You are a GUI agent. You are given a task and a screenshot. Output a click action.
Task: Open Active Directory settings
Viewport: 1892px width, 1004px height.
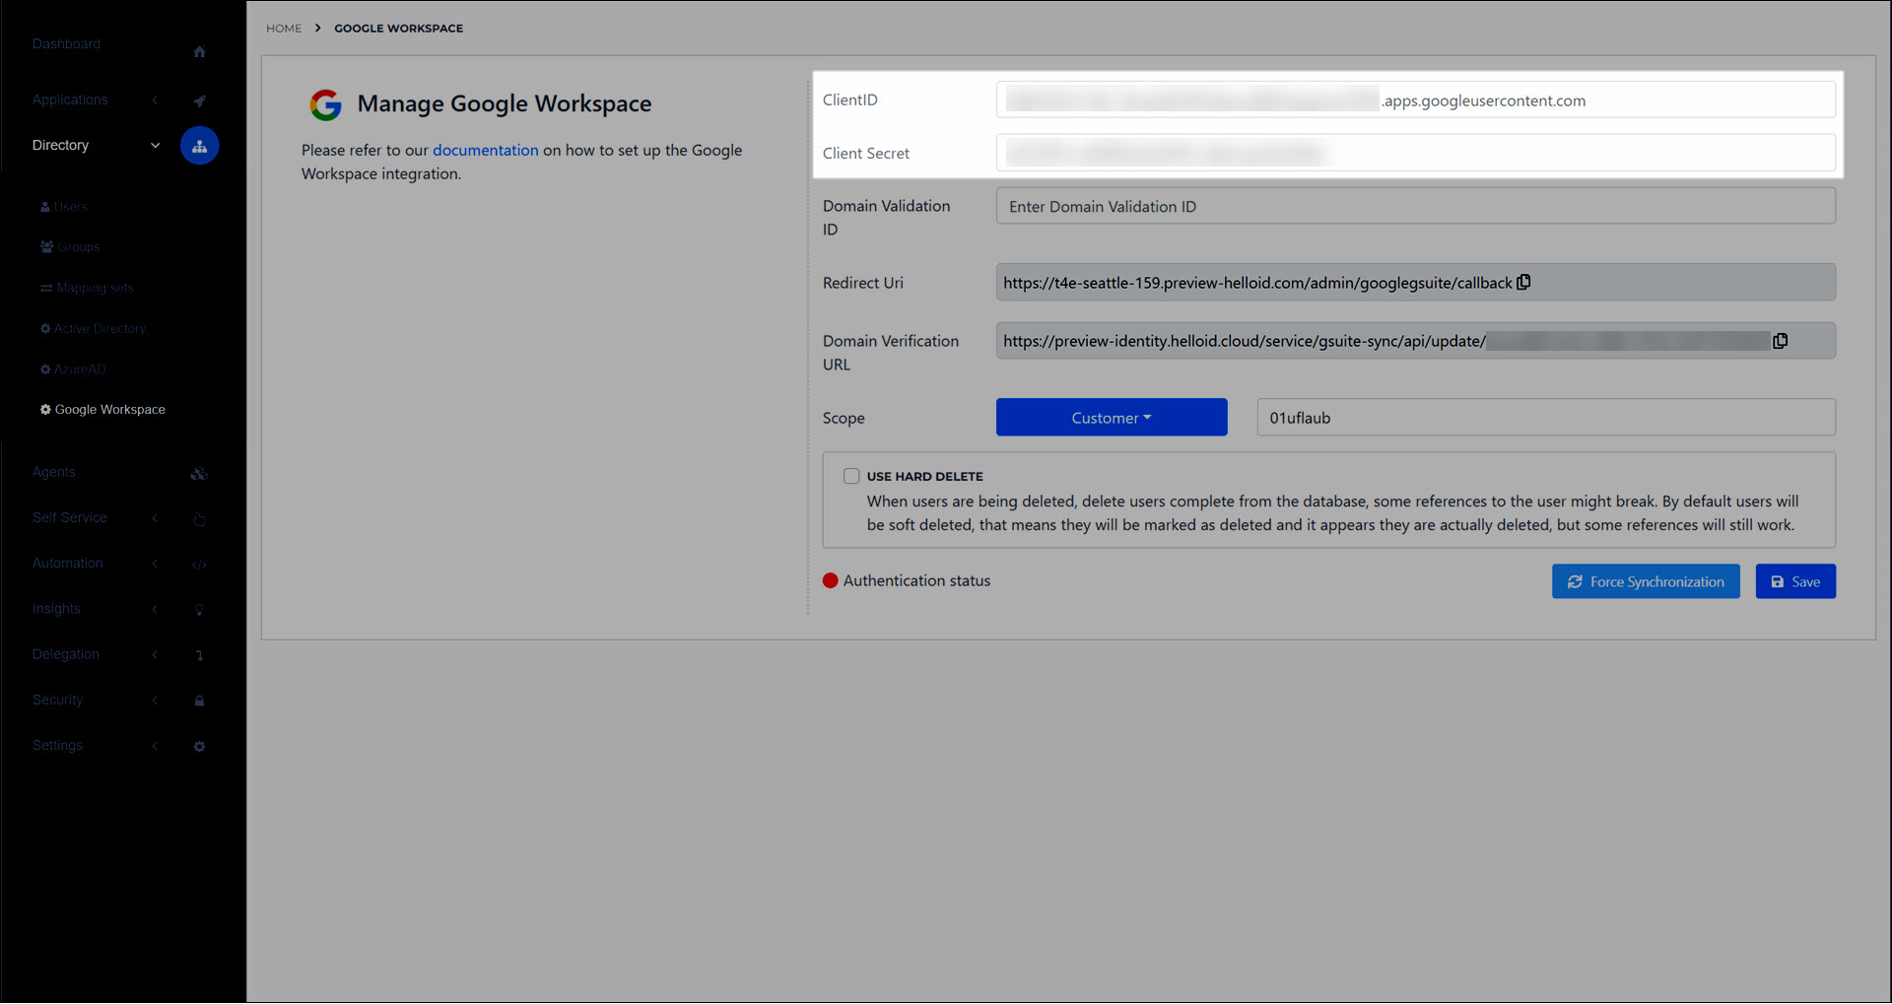(x=93, y=329)
